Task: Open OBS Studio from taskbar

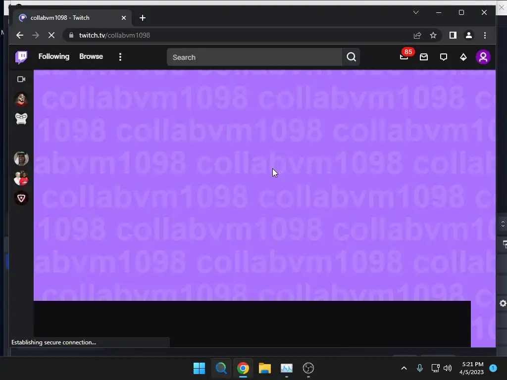Action: (308, 368)
